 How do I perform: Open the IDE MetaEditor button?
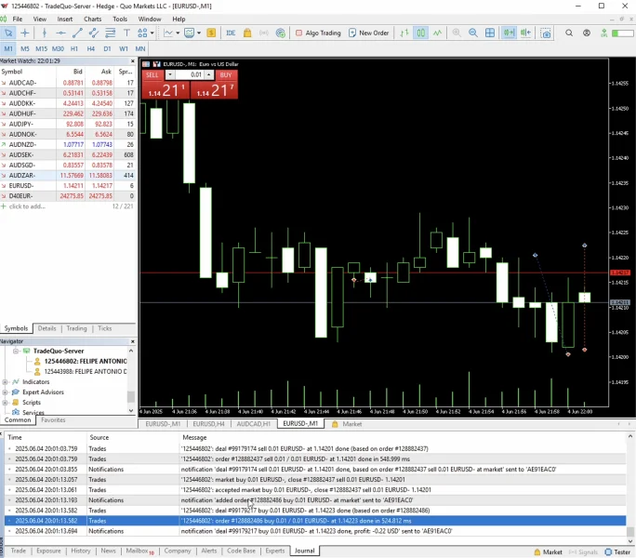[231, 33]
